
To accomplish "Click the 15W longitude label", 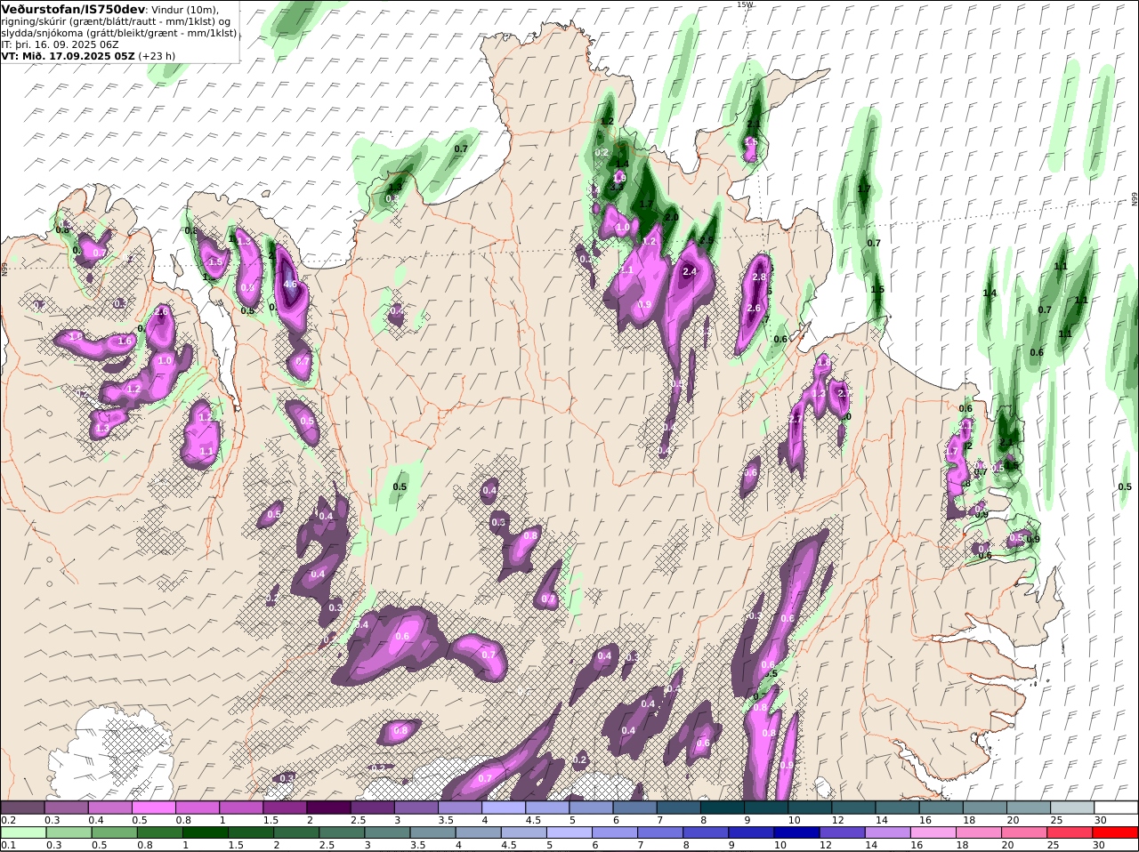I will (745, 4).
